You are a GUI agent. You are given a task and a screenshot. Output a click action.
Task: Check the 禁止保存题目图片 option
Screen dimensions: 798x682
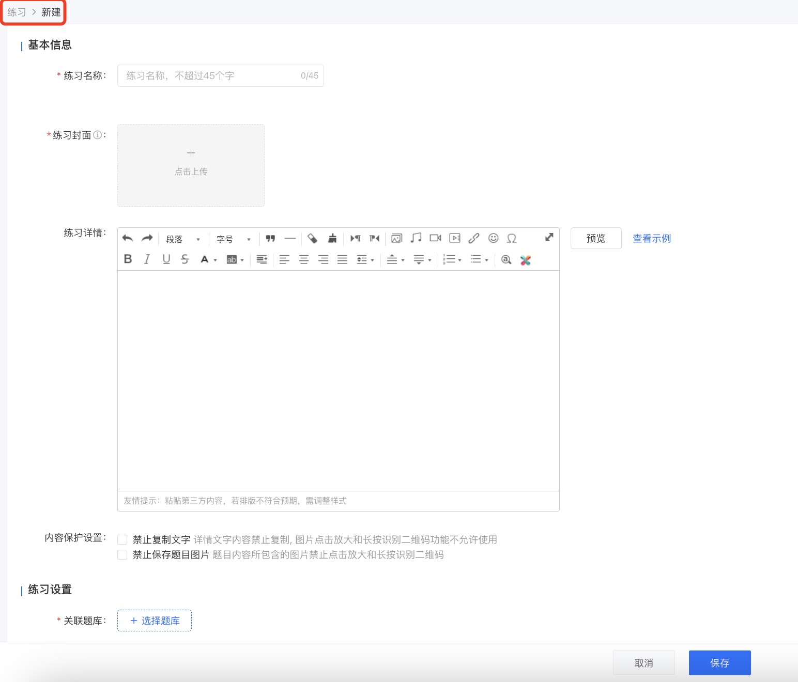click(x=122, y=555)
